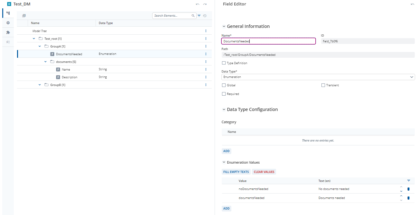This screenshot has height=215, width=418.
Task: Select the documents [5] folder row
Action: [115, 62]
